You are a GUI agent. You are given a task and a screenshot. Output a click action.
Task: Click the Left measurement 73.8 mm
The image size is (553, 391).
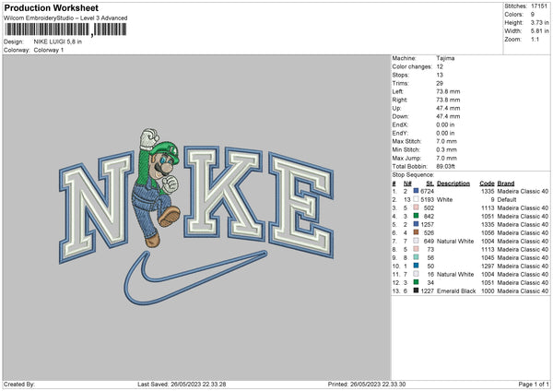tap(448, 91)
